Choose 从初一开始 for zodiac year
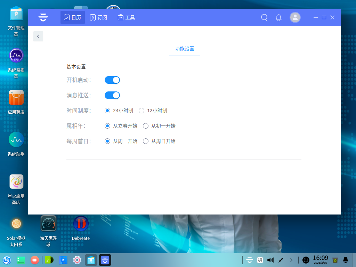Screen dimensions: 356x267 (x=159, y=126)
